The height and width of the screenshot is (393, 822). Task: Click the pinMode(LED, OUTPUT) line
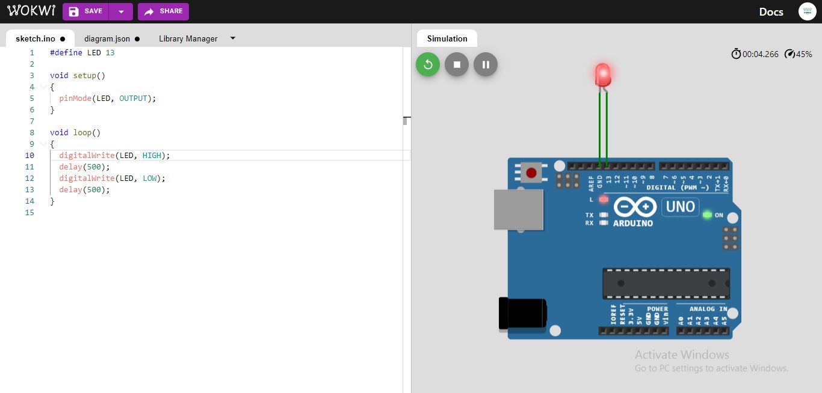pos(108,99)
